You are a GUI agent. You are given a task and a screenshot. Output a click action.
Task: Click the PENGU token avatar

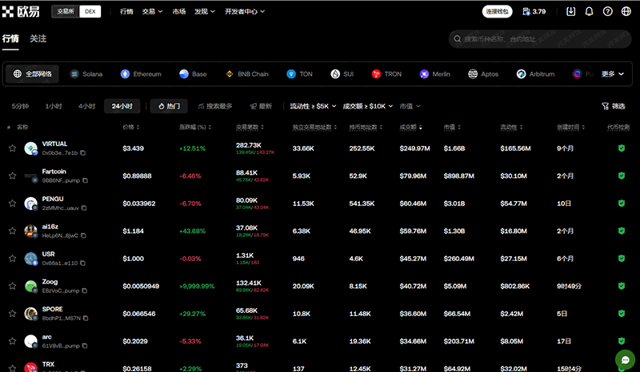pyautogui.click(x=31, y=204)
